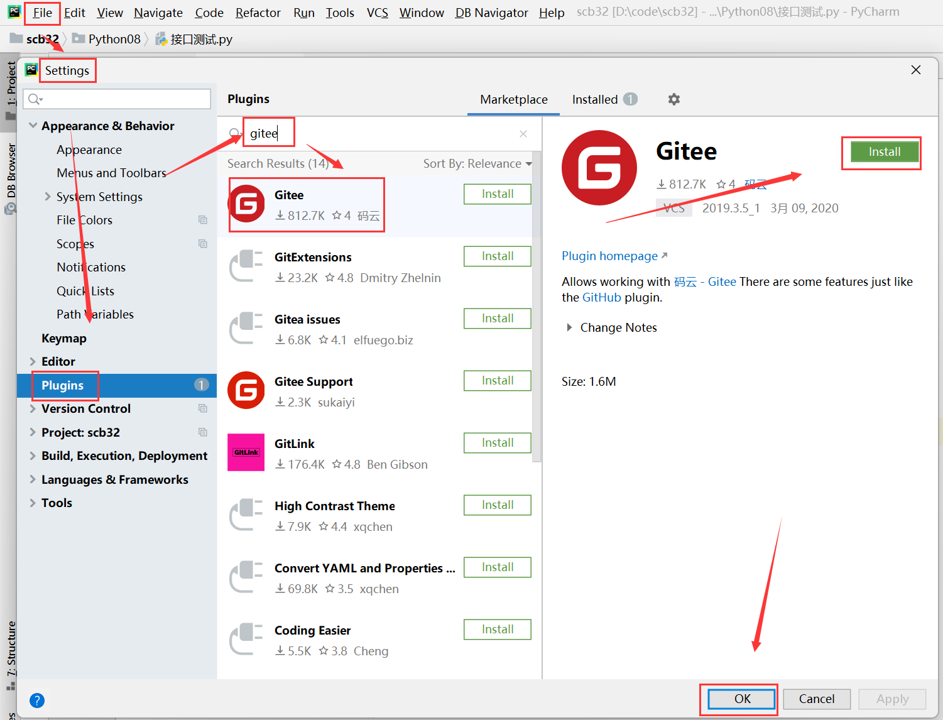943x720 pixels.
Task: Click the search magnifier in settings search
Action: tap(35, 99)
